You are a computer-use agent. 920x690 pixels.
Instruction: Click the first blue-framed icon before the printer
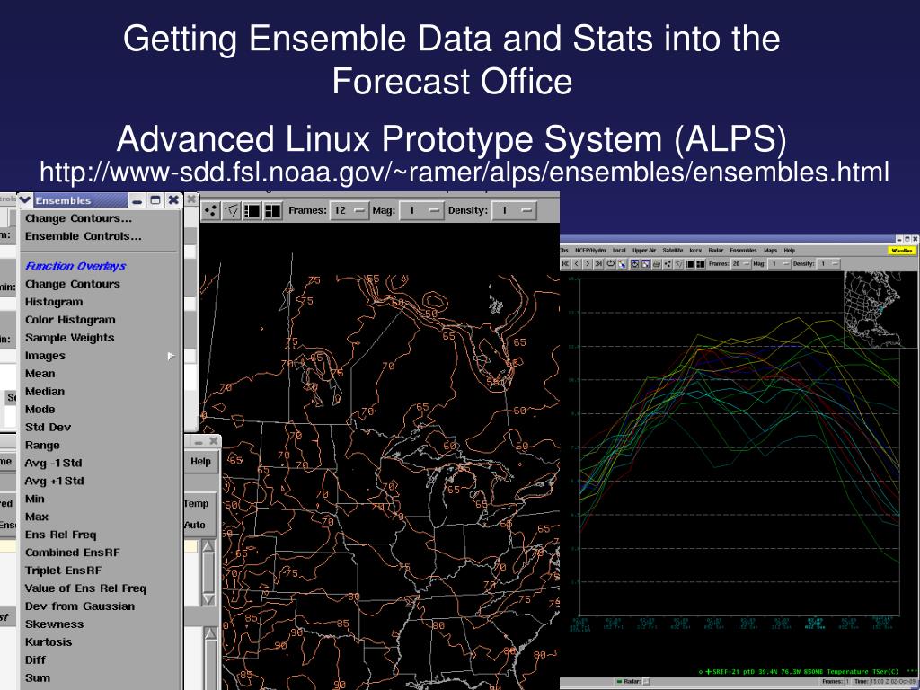(x=635, y=264)
